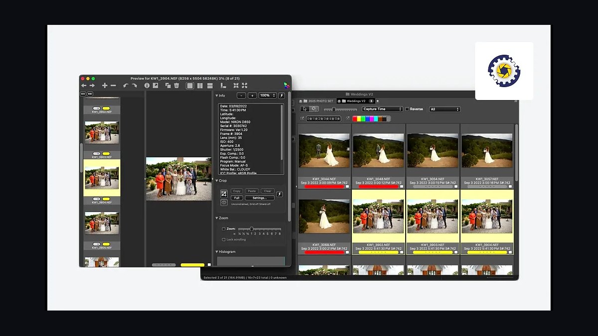Screen dimensions: 598x336
Task: Select the arrow pointer tool in Weddings V2 window
Action: (305, 109)
